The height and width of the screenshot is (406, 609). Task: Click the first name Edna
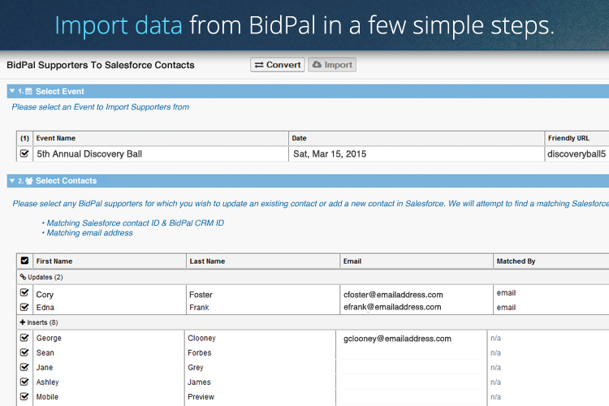coord(45,307)
